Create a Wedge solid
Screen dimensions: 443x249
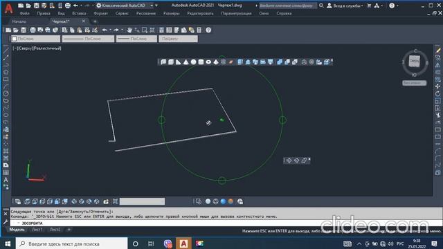(x=179, y=62)
